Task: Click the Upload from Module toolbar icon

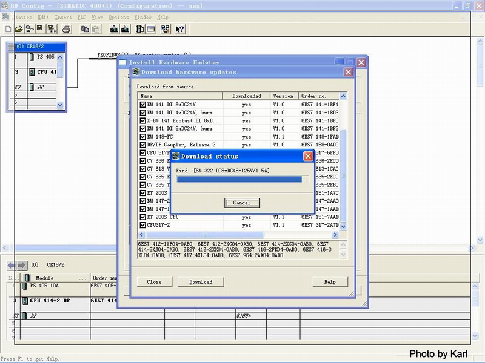Action: (x=125, y=29)
